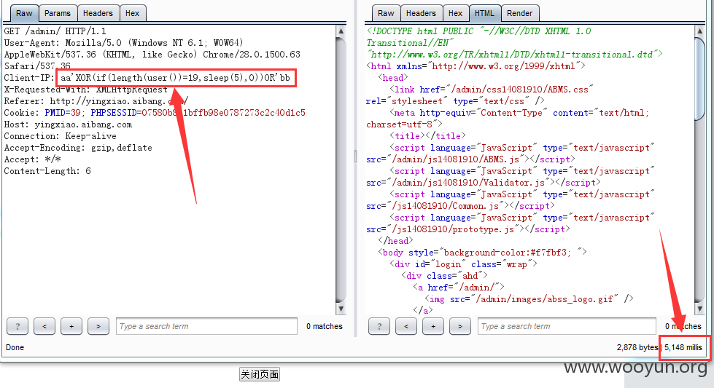Viewport: 714px width, 388px height.
Task: Click the '2,878 bytes' status text
Action: (x=637, y=347)
